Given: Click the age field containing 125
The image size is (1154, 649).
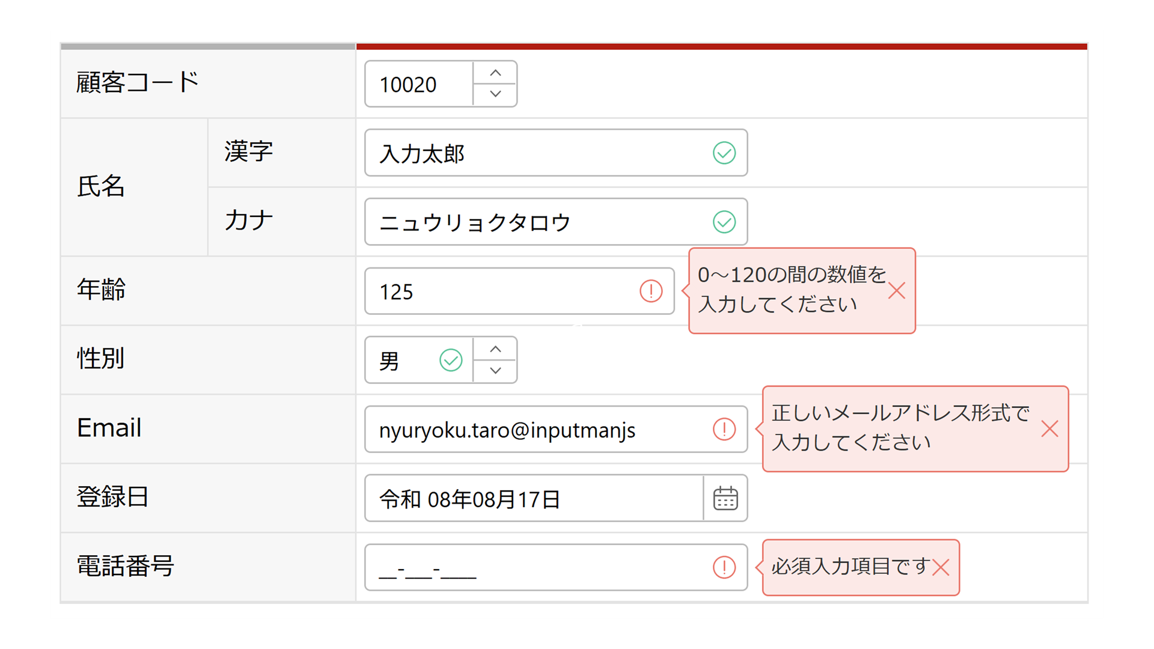Looking at the screenshot, I should tap(519, 291).
